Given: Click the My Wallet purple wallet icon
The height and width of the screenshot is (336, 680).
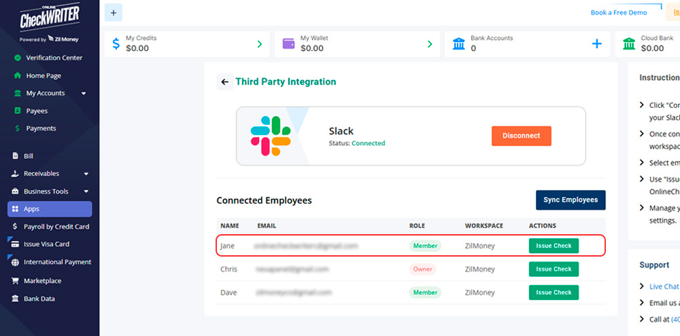Looking at the screenshot, I should (288, 43).
